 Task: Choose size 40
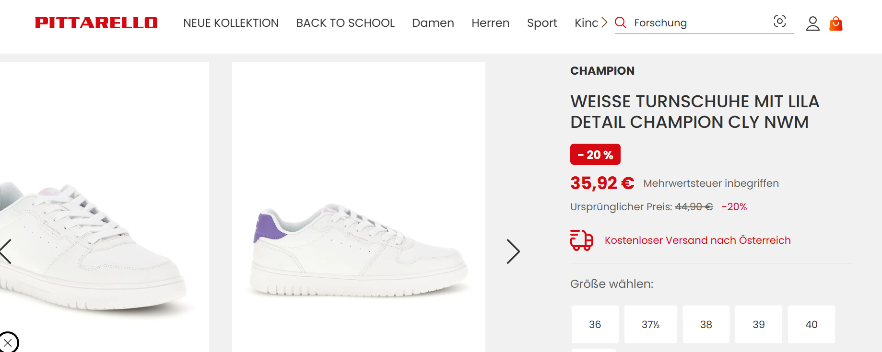tap(811, 324)
